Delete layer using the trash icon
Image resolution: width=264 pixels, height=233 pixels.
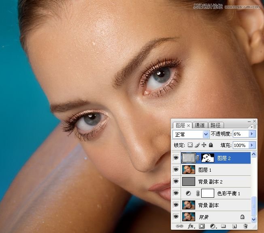(x=245, y=226)
